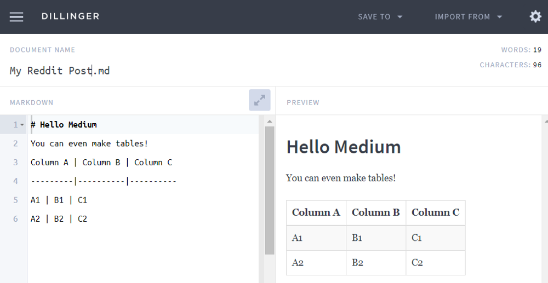
Task: Select line number 3 in the gutter
Action: point(16,163)
